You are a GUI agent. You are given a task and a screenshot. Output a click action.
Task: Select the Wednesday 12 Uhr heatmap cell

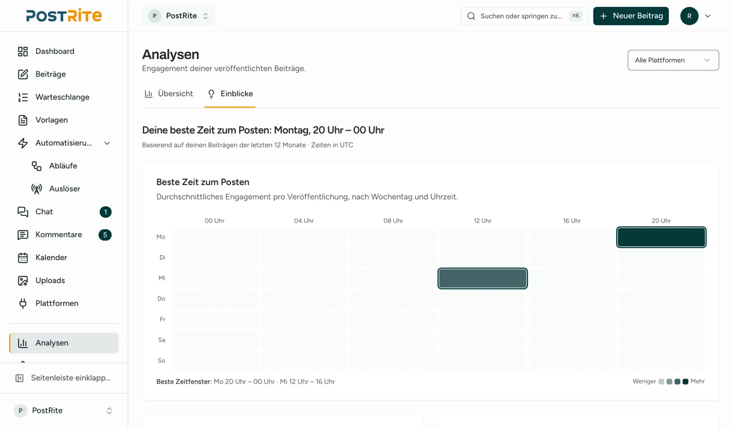coord(482,279)
